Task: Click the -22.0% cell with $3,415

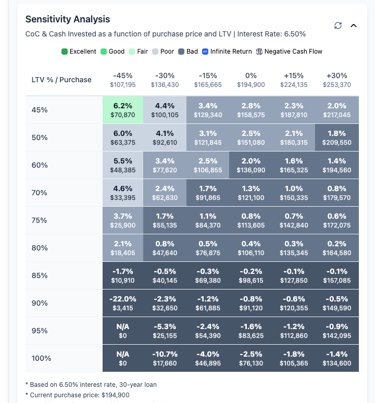Action: (x=122, y=303)
